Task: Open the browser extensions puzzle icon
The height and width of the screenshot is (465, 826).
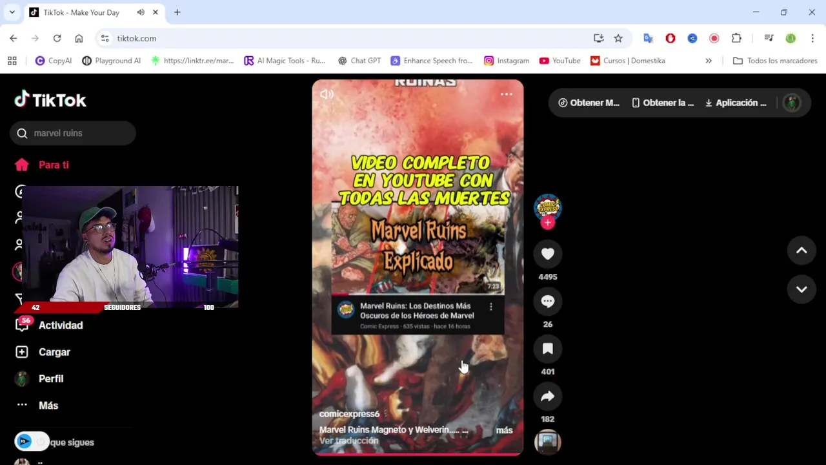Action: click(736, 38)
